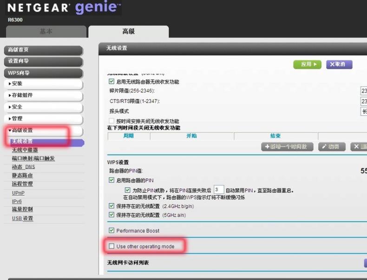Viewport: 367px width, 280px height.
Task: Click the 应用 (Apply) button
Action: 307,65
